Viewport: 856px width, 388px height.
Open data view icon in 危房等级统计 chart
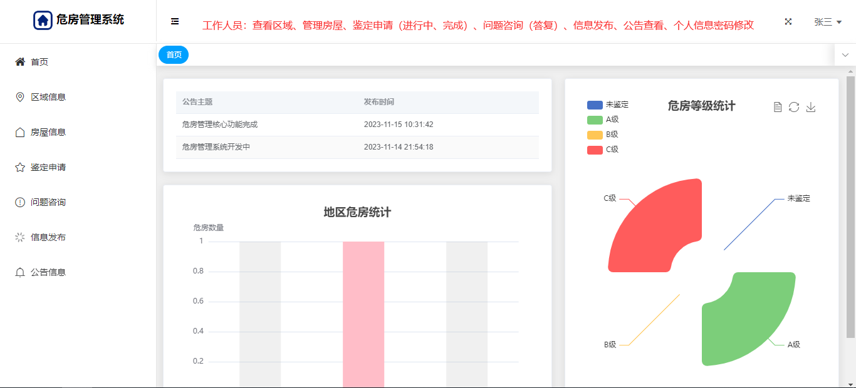pyautogui.click(x=778, y=107)
